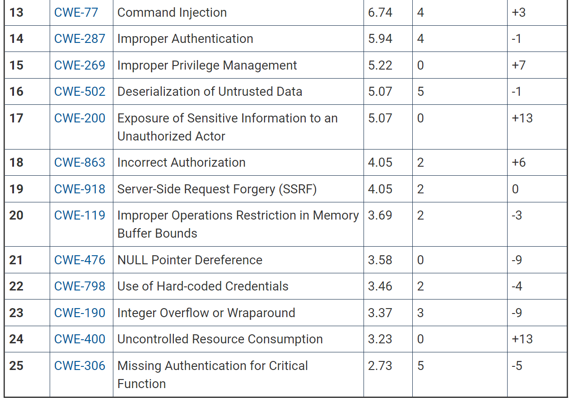The image size is (569, 398).
Task: Open the CWE-190 link
Action: point(79,313)
